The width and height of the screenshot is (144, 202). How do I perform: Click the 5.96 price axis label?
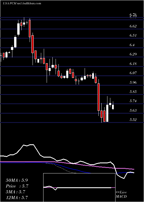coord(133,83)
